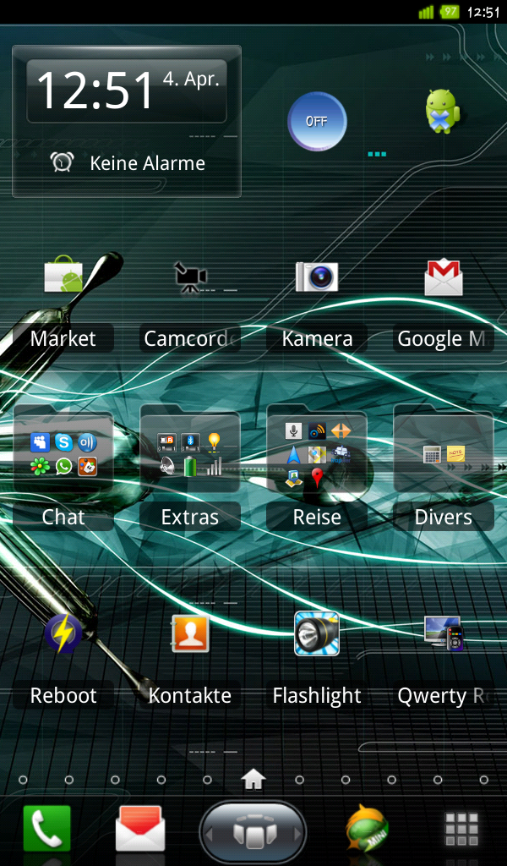
Task: Tap the status bar time 12:51
Action: (483, 12)
